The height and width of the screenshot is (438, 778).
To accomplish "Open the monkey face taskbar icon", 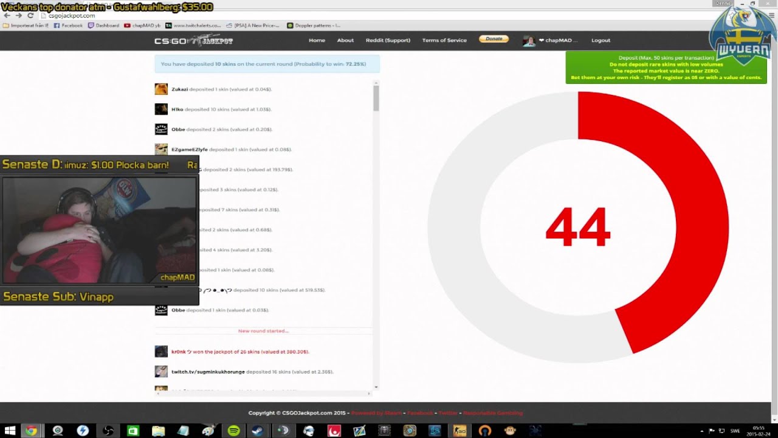I will pyautogui.click(x=509, y=431).
